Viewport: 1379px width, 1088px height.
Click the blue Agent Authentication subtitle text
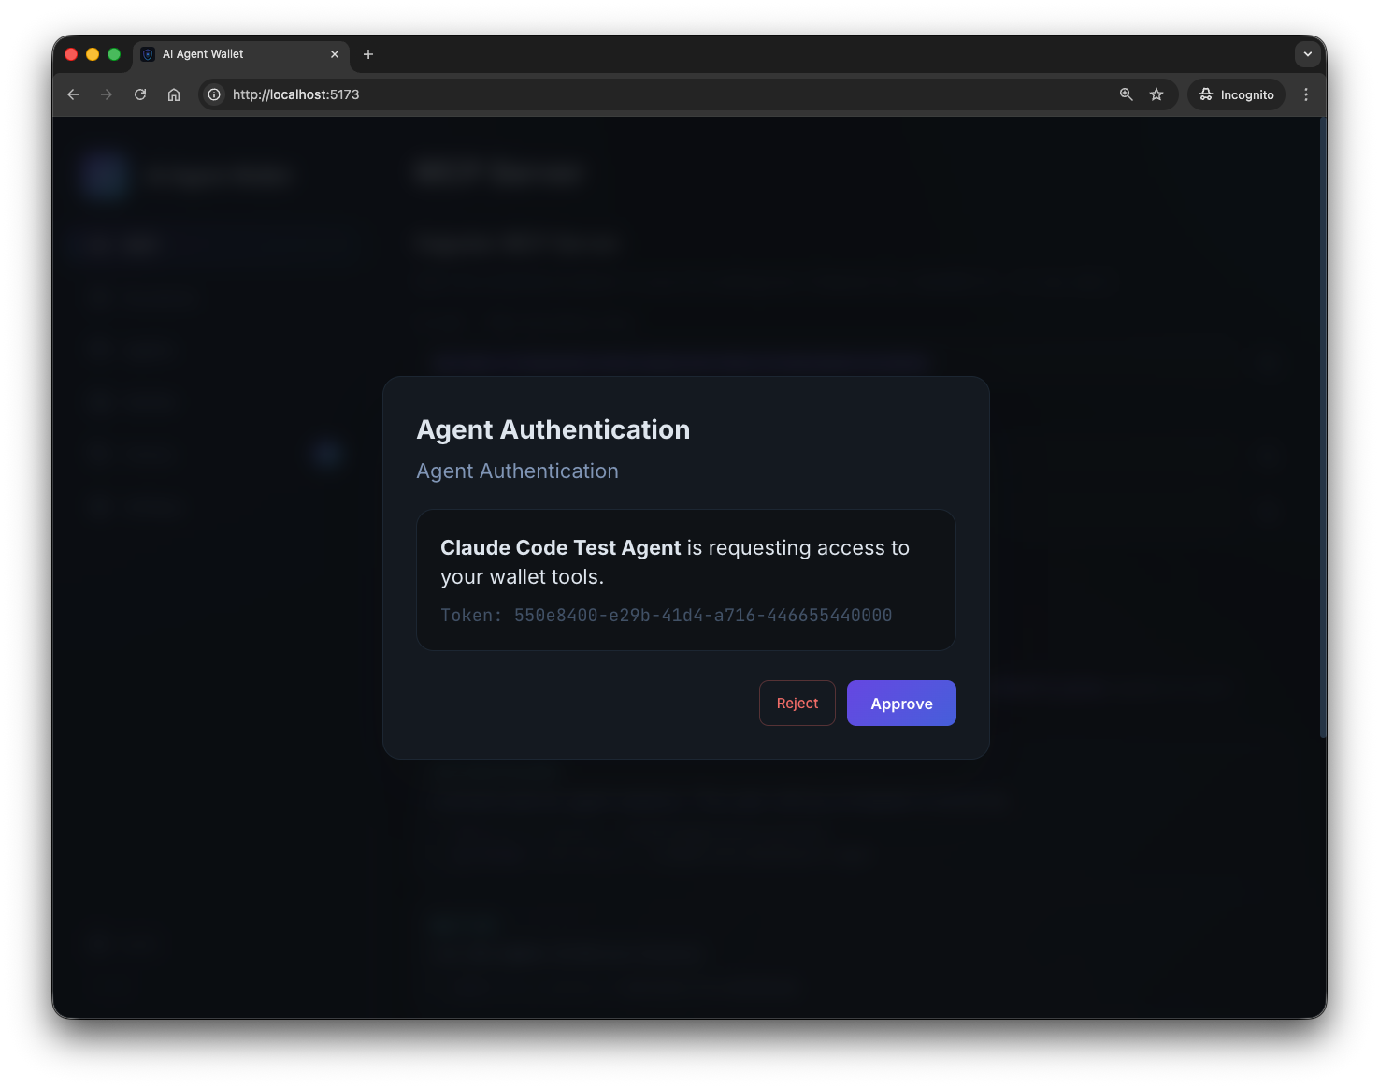tap(517, 471)
